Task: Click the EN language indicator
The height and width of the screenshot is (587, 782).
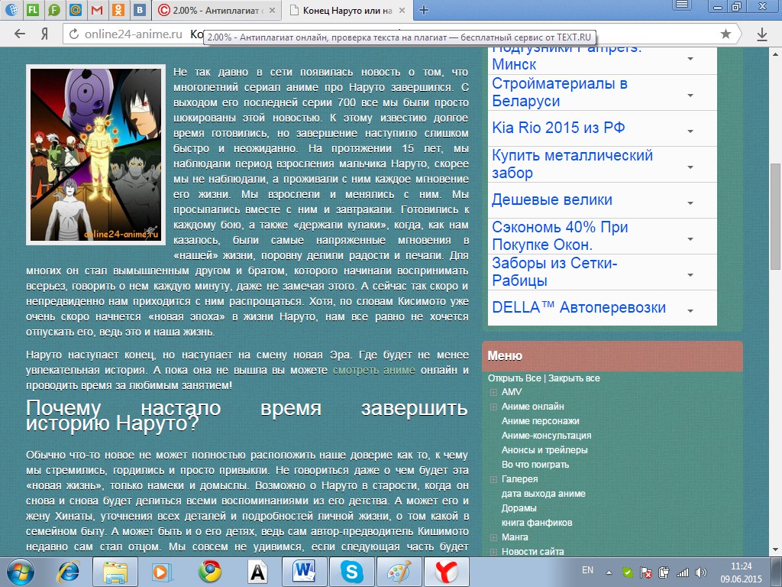Action: tap(587, 570)
